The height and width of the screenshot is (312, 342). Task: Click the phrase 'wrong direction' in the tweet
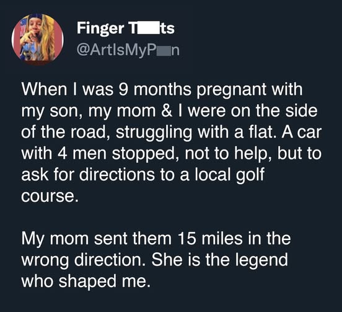coord(84,261)
